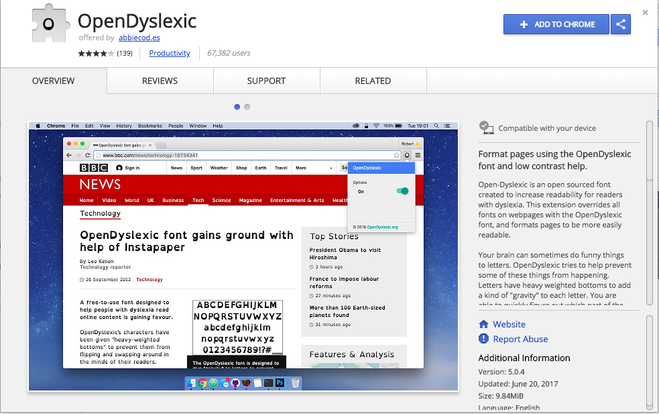Open the Bookmarks menu in mac menubar

[x=150, y=125]
